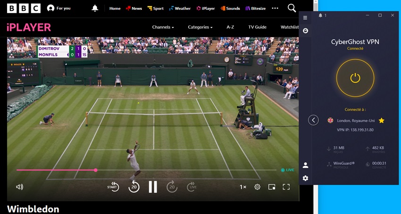Open CyberGhost hamburger menu
Image resolution: width=401 pixels, height=214 pixels.
point(305,17)
